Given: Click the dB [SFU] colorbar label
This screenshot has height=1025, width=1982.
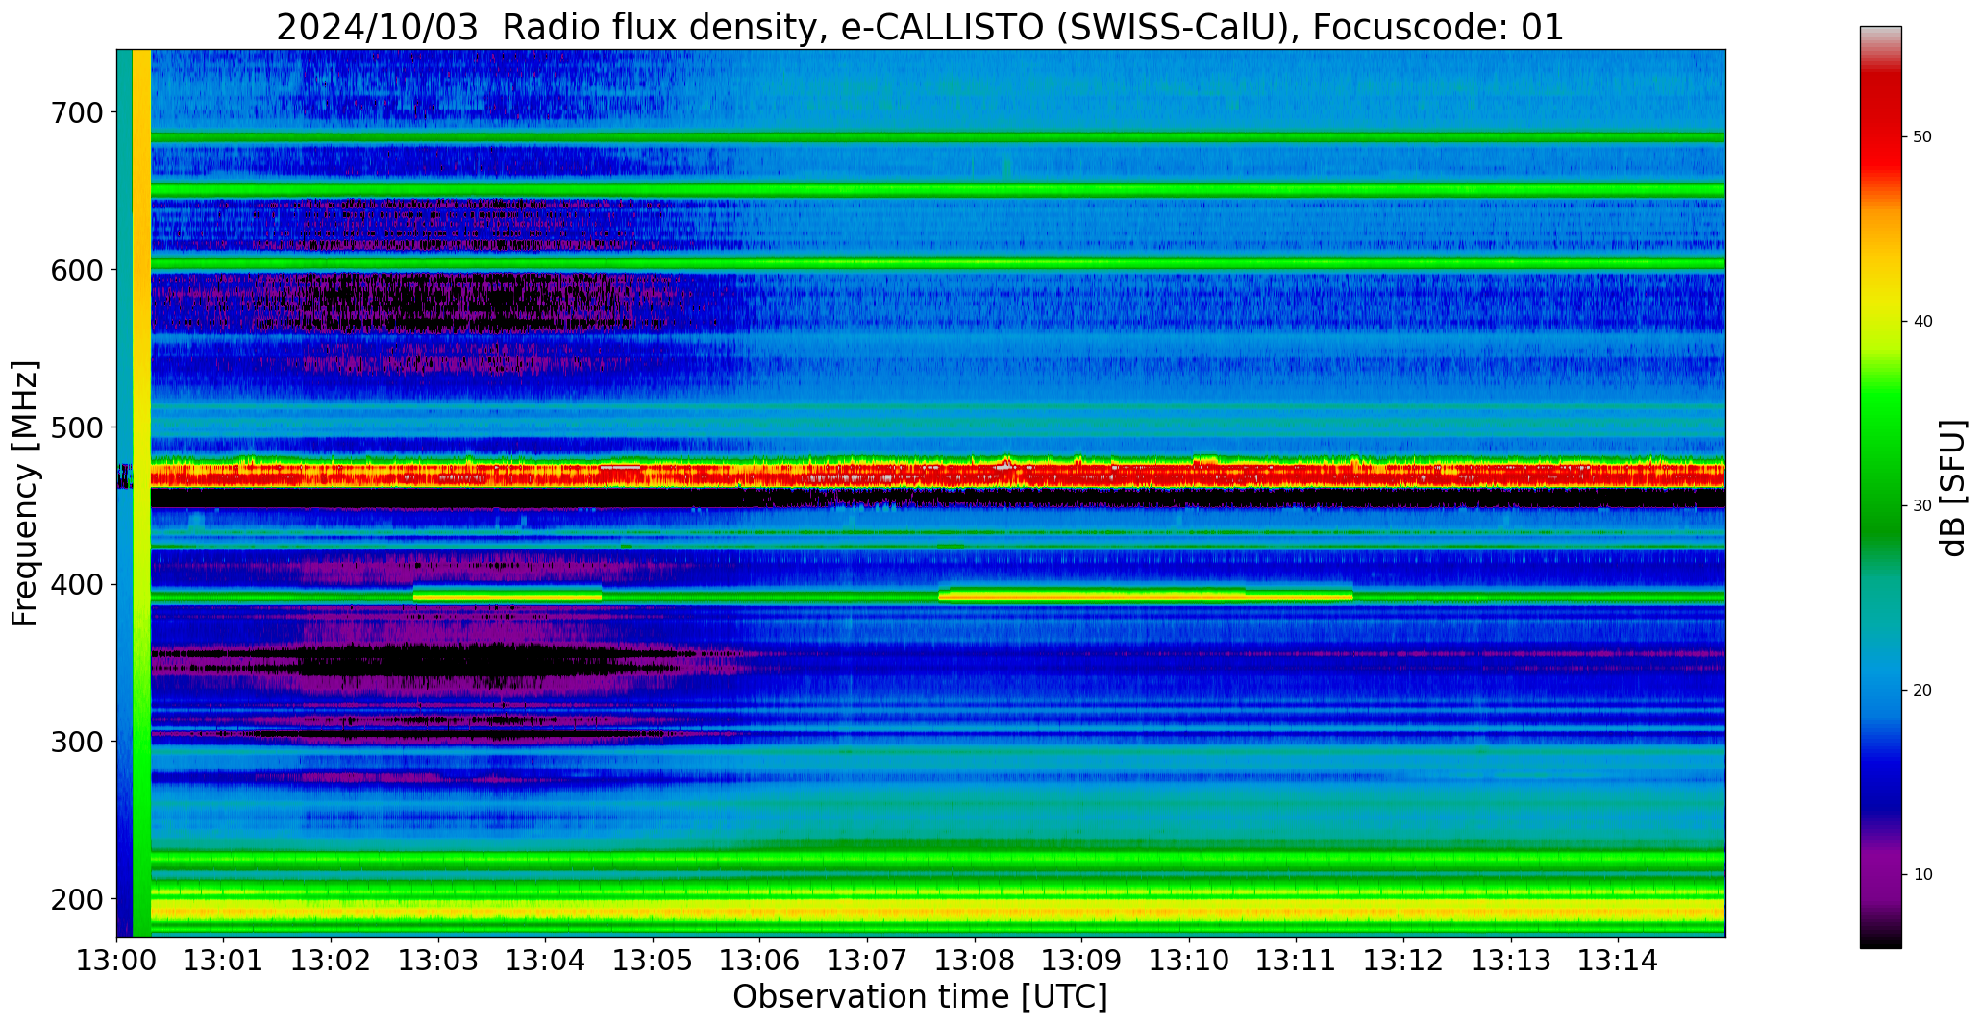Looking at the screenshot, I should (x=1953, y=488).
